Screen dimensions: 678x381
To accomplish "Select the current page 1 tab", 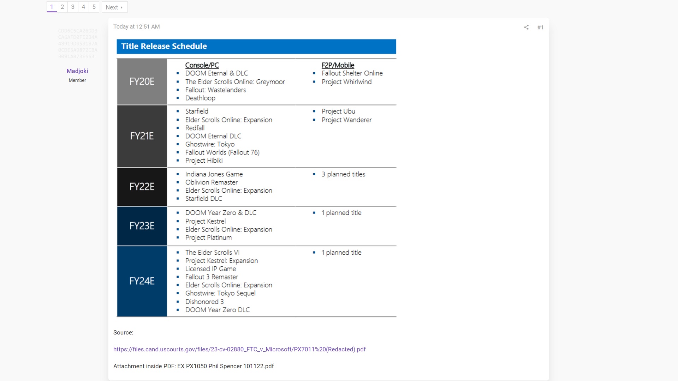I will 52,7.
